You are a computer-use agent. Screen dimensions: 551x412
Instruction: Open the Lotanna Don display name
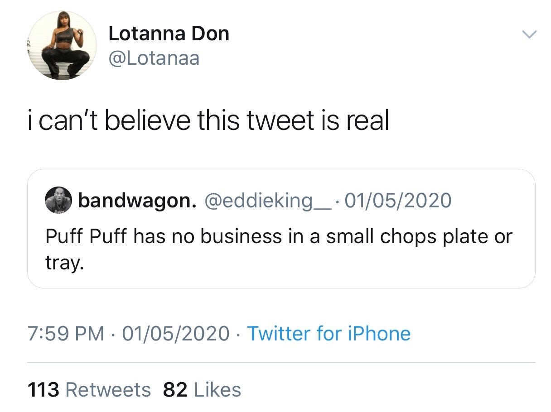tap(169, 34)
